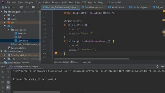Open the File menu
Image resolution: width=165 pixels, height=93 pixels.
[9, 2]
